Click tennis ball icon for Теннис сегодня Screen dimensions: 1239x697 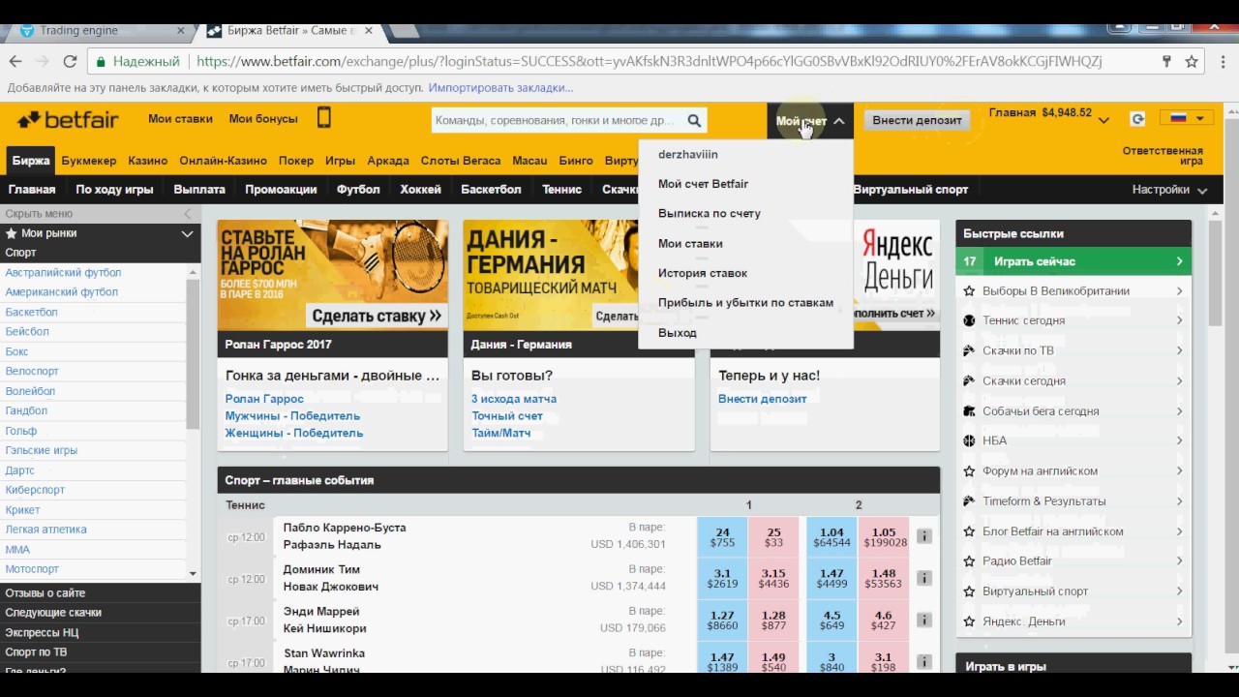click(x=969, y=320)
